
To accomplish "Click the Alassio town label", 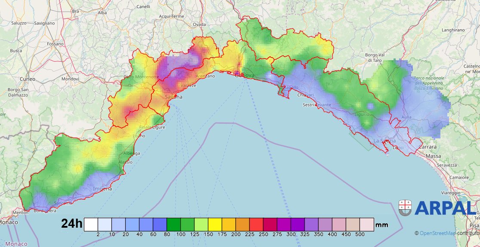I will click(125, 162).
